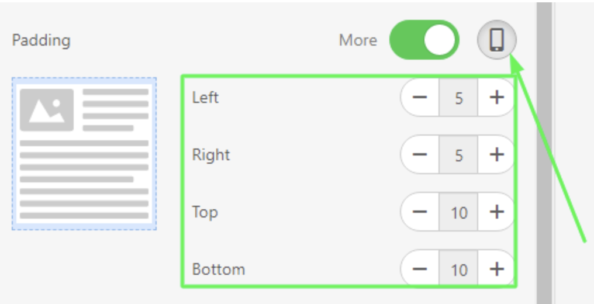Decrease the Right padding with minus

click(420, 154)
